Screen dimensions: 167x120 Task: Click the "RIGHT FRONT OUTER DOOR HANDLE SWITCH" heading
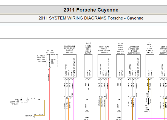coord(88,48)
